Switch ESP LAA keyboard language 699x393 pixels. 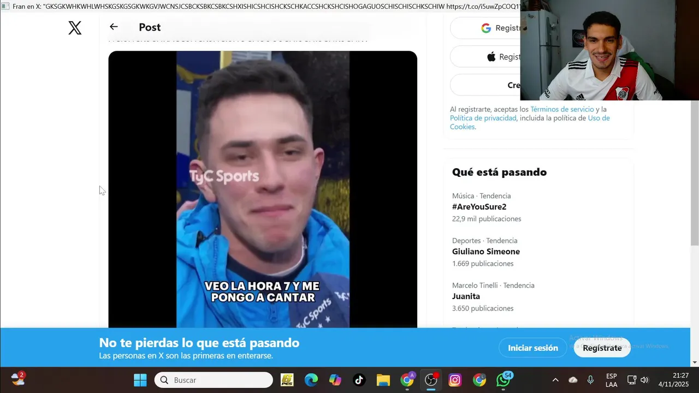612,380
